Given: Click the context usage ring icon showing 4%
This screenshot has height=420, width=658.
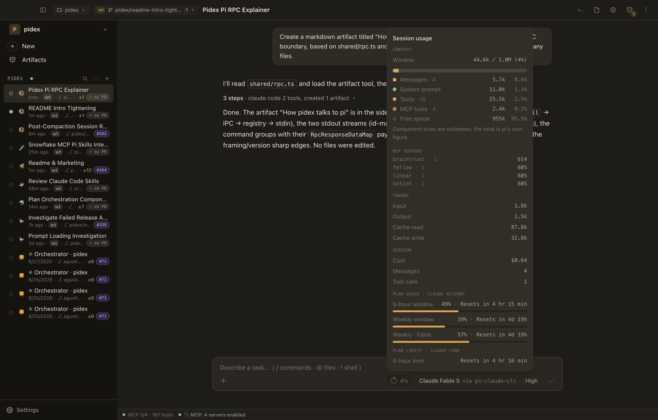Looking at the screenshot, I should pyautogui.click(x=393, y=381).
